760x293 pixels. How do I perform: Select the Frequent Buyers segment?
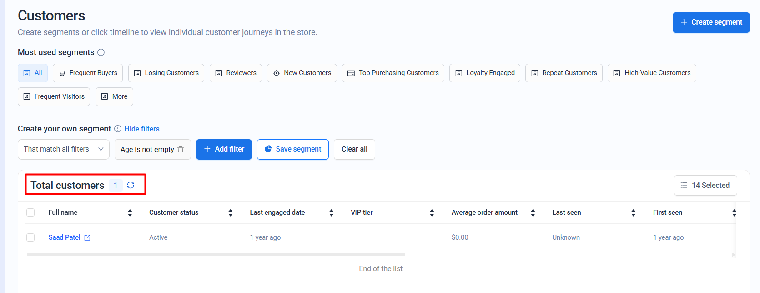click(88, 73)
